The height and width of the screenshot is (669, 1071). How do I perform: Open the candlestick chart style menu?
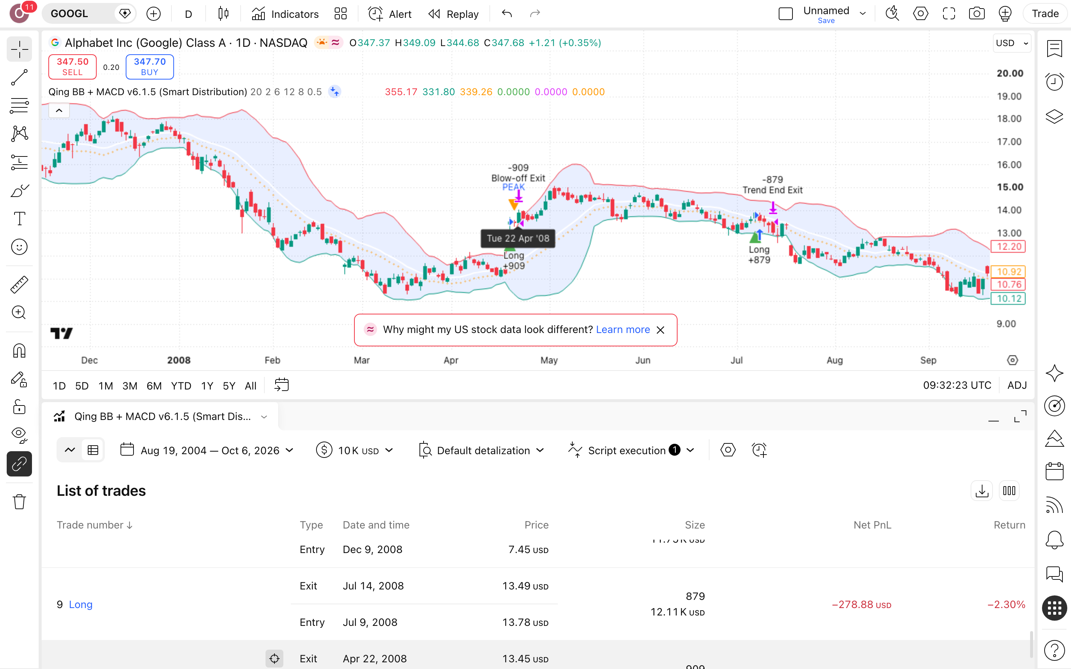click(x=223, y=14)
